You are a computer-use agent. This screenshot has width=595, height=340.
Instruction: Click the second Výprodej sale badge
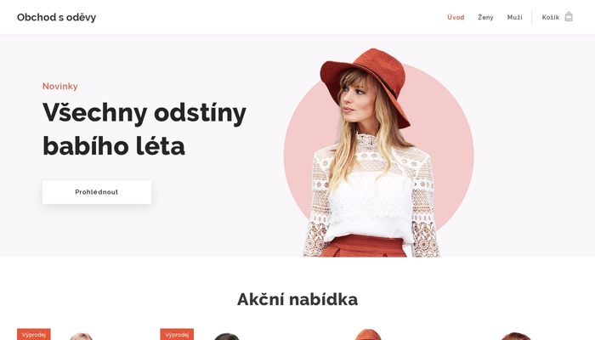pyautogui.click(x=177, y=334)
